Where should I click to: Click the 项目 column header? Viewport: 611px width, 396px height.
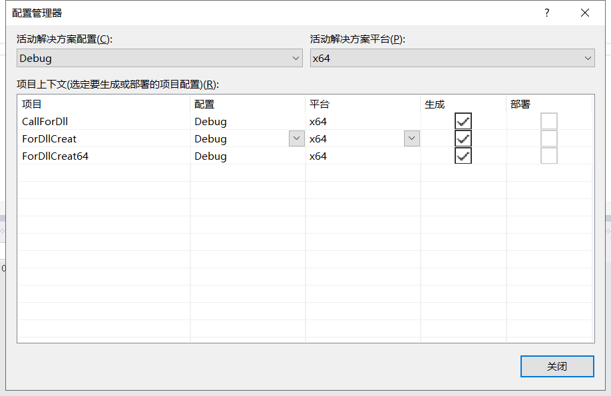[32, 104]
